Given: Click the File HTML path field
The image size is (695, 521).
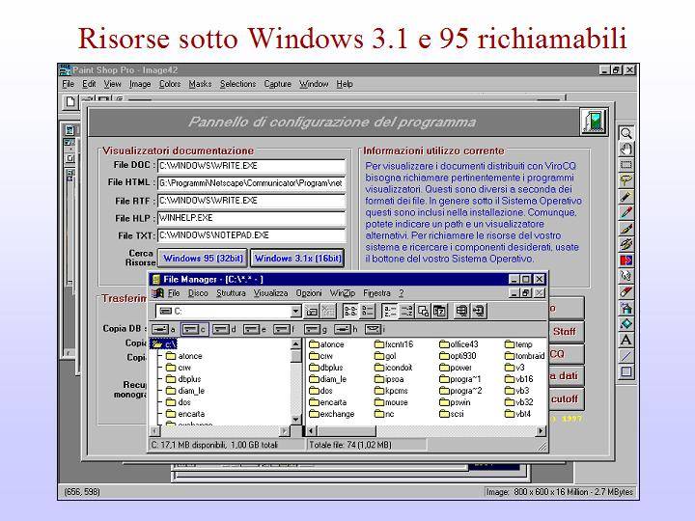Looking at the screenshot, I should click(x=251, y=183).
